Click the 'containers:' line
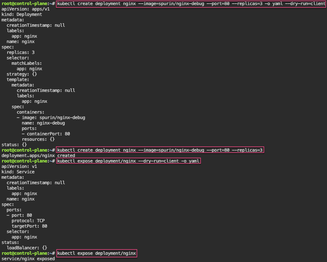 (x=30, y=112)
